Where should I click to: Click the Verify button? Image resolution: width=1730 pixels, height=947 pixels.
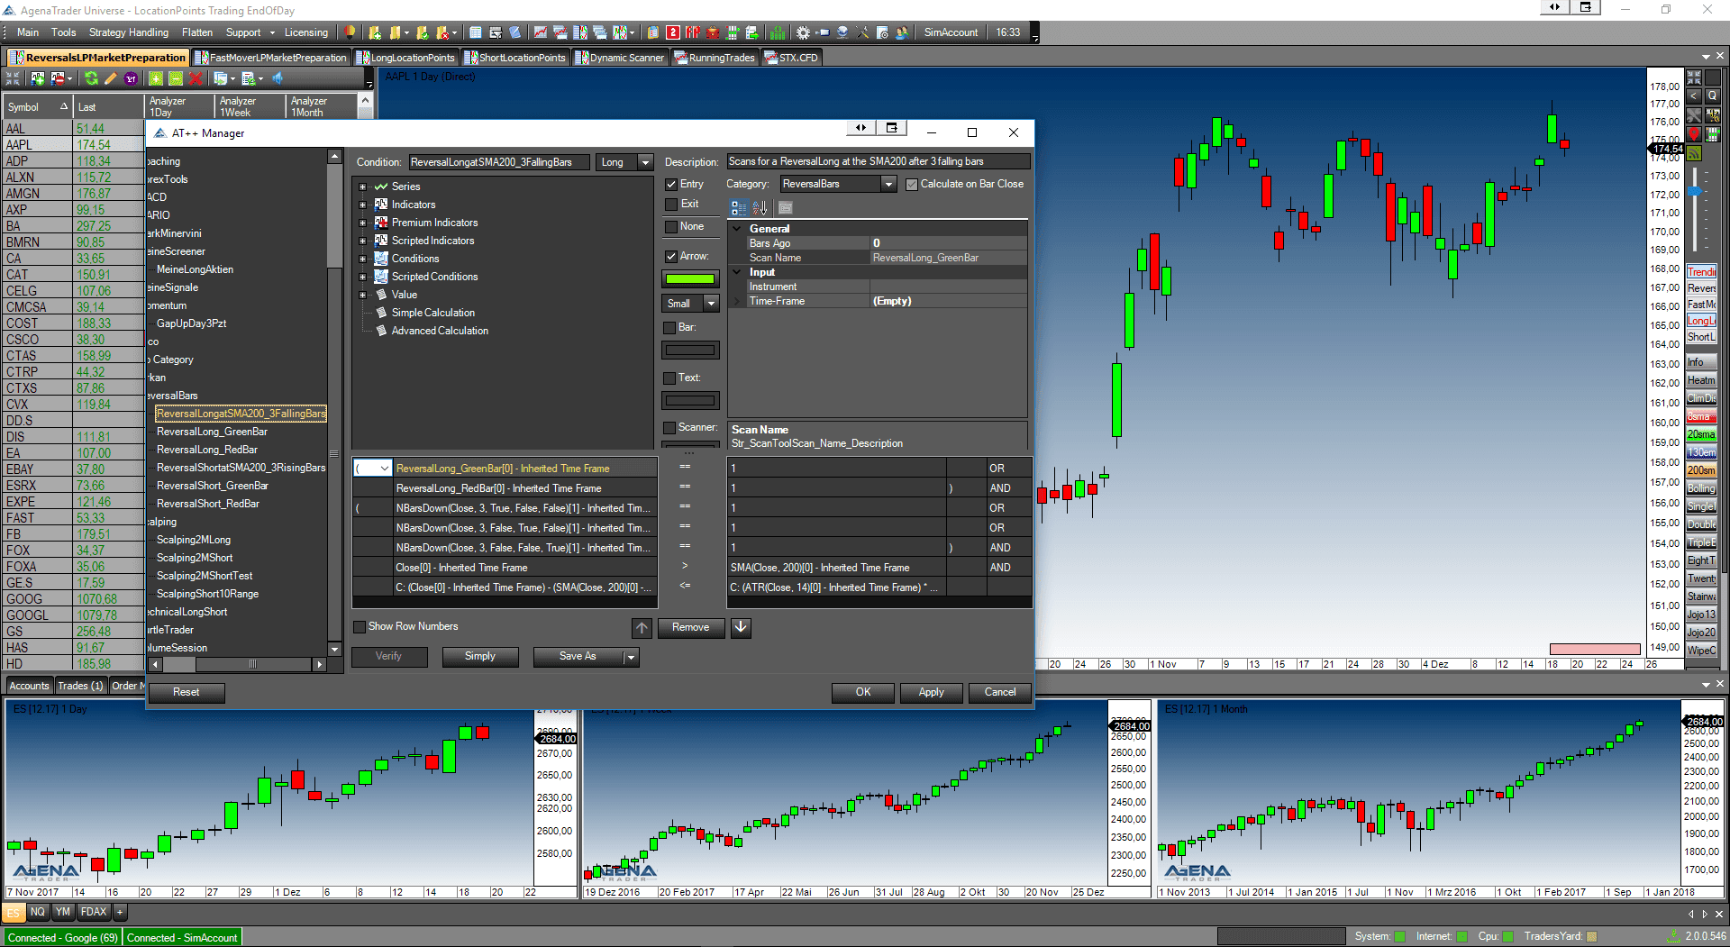pos(389,657)
